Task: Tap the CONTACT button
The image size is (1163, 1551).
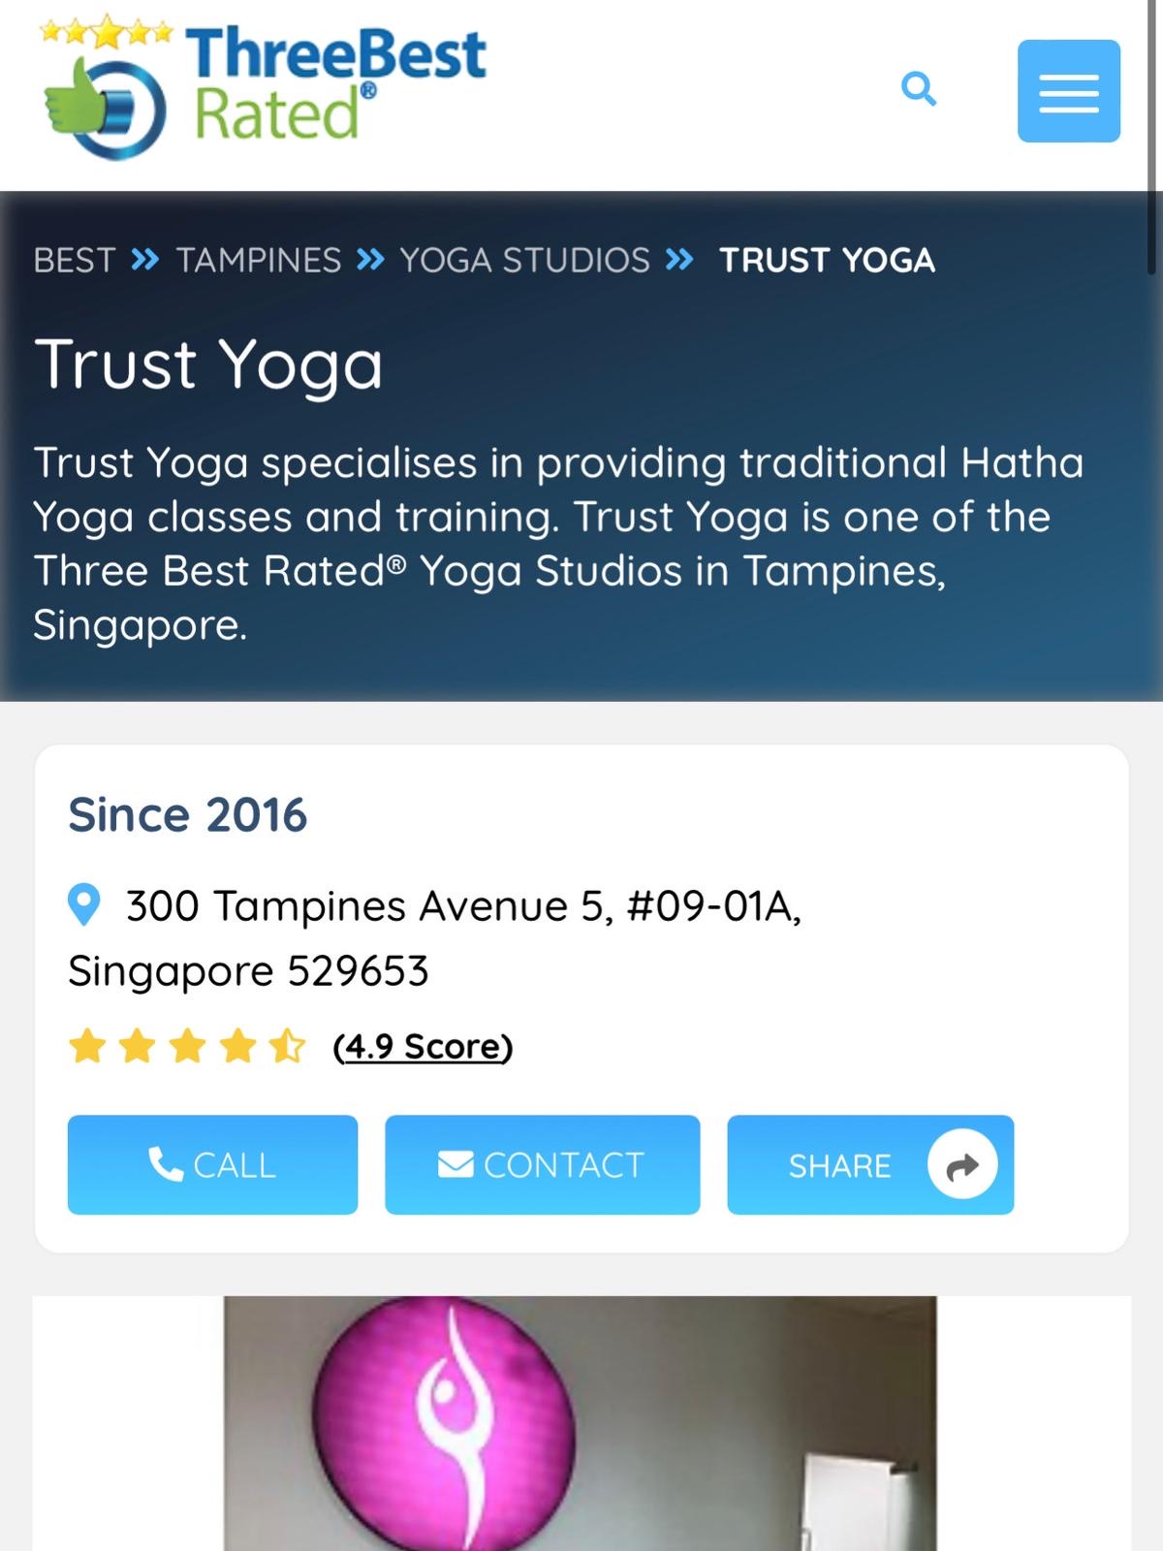Action: (542, 1164)
